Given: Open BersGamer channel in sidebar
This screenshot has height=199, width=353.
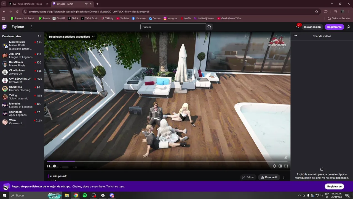Looking at the screenshot, I should 22,64.
